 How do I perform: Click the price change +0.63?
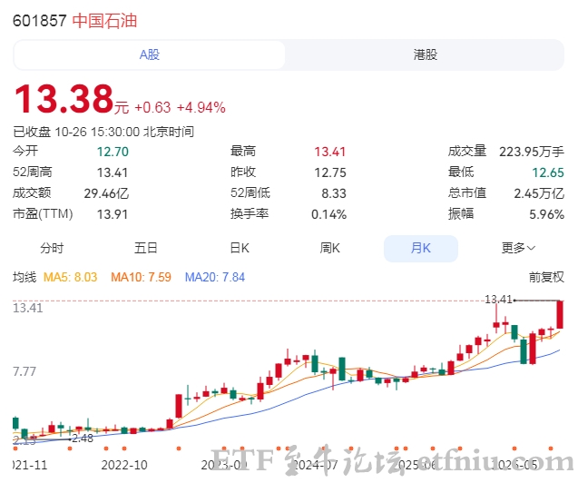click(152, 108)
